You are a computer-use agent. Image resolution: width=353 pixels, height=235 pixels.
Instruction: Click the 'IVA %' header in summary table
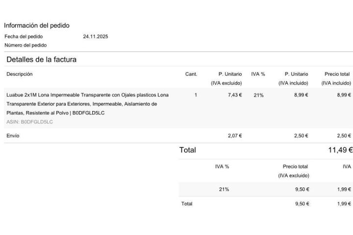[222, 166]
